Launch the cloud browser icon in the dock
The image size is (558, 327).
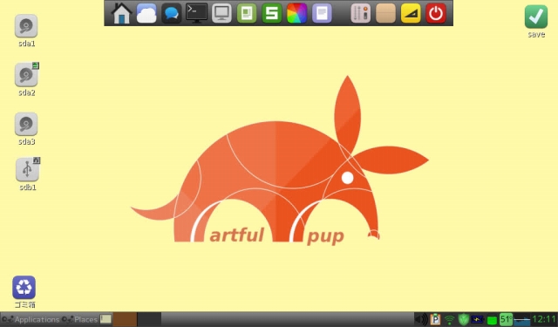click(x=146, y=14)
